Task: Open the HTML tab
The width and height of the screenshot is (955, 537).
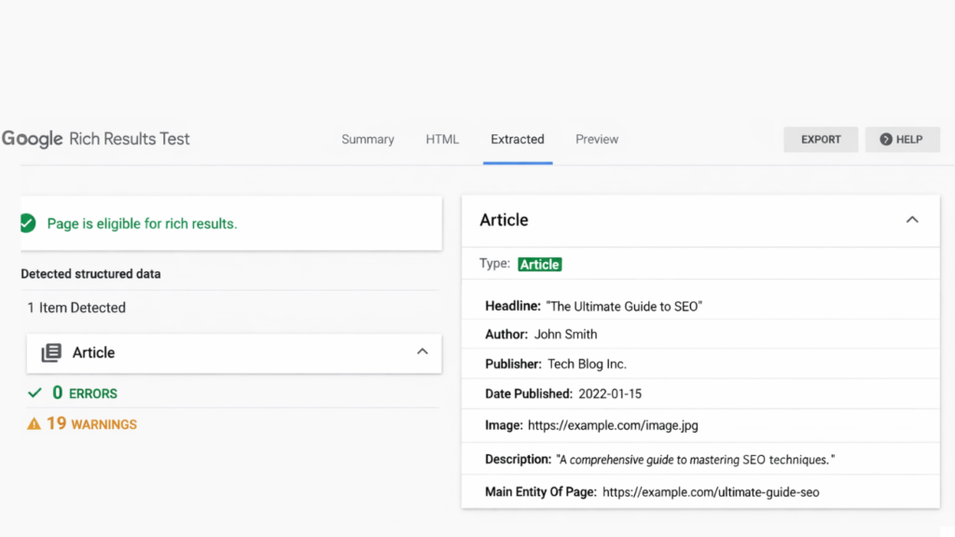Action: click(x=442, y=138)
